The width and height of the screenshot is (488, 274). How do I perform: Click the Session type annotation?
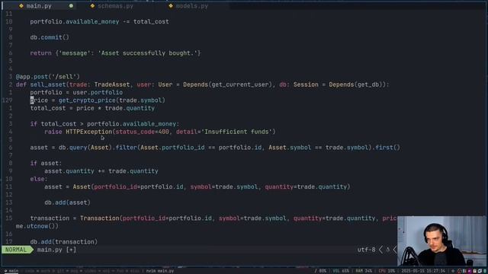click(x=306, y=84)
